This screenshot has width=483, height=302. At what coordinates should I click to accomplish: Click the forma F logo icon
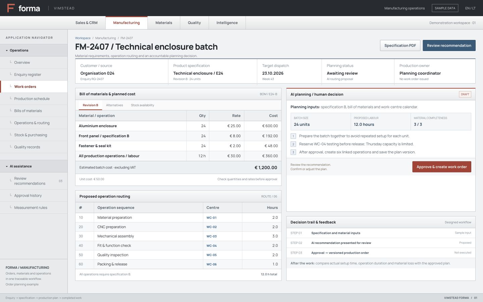[11, 8]
